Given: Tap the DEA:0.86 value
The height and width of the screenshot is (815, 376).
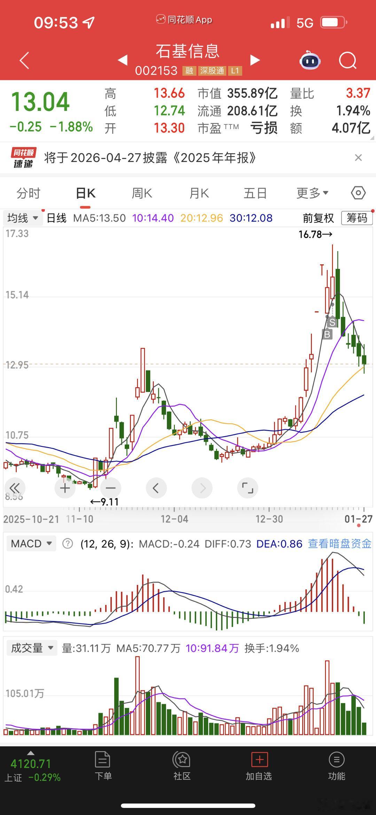Looking at the screenshot, I should 279,544.
